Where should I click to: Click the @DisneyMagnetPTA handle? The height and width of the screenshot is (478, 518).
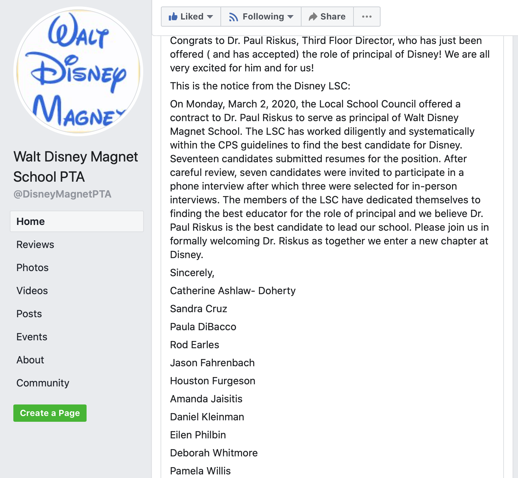click(62, 194)
